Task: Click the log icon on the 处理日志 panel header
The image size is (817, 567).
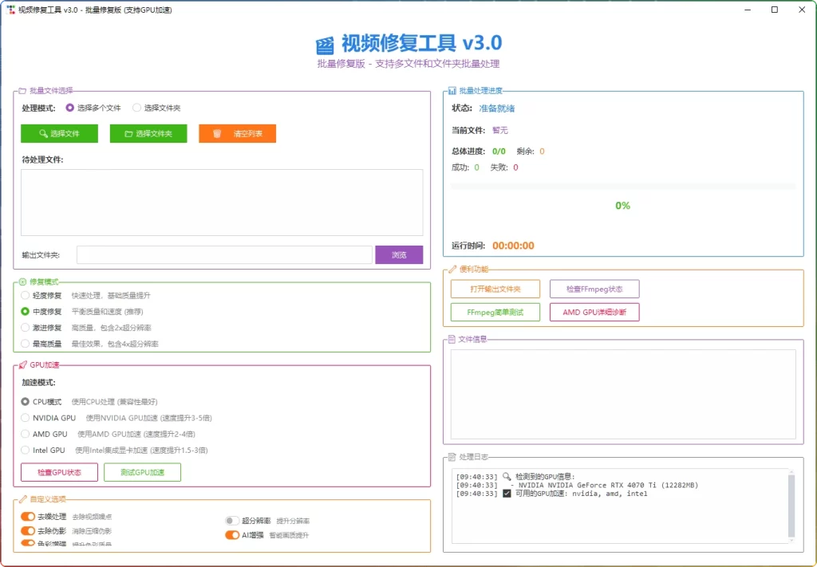Action: click(452, 456)
